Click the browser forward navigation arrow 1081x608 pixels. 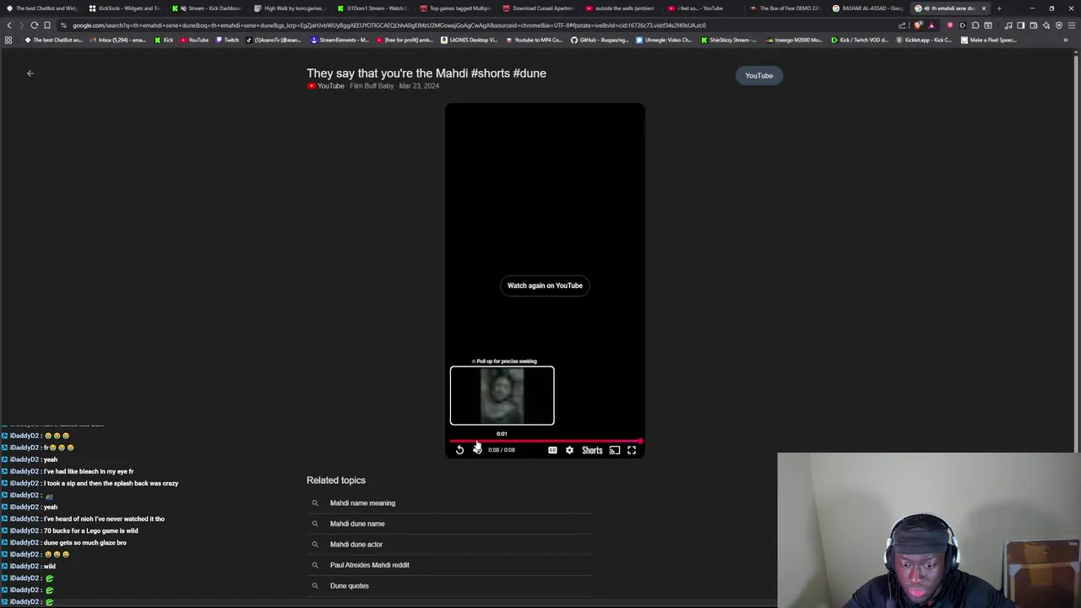coord(21,25)
